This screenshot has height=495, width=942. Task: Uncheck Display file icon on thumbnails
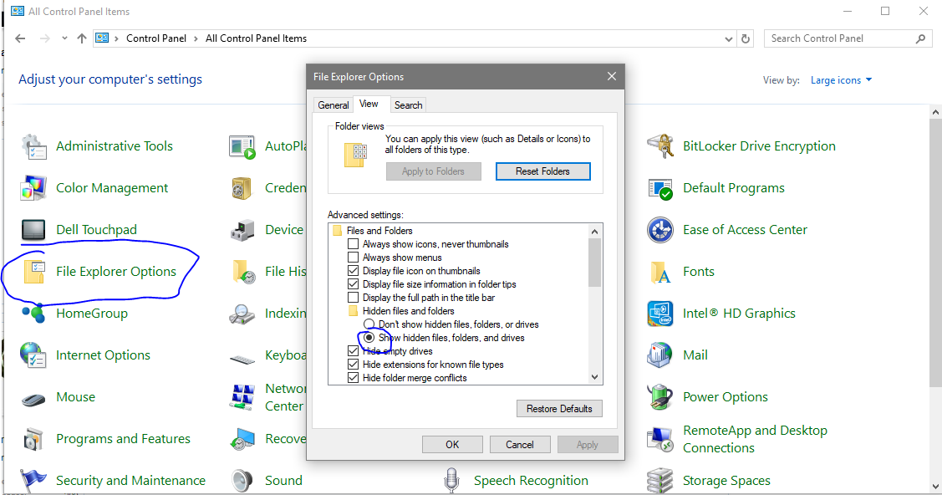click(x=354, y=271)
